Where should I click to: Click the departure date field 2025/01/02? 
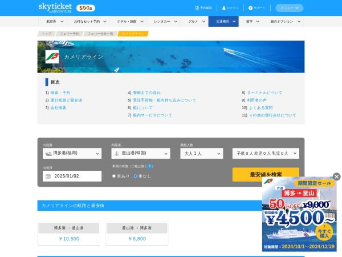72,176
